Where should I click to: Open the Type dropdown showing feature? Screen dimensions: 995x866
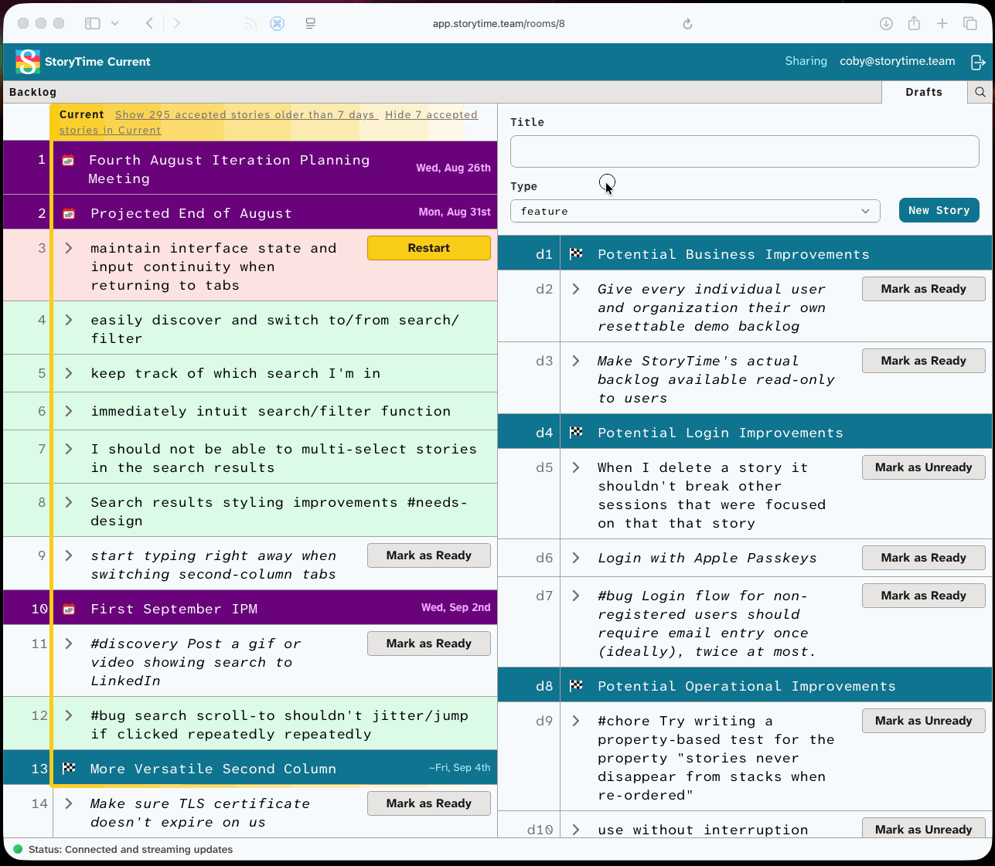pos(695,211)
